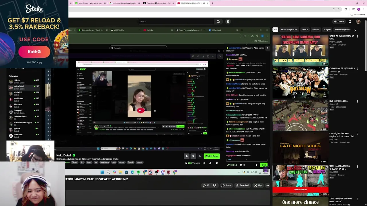The width and height of the screenshot is (367, 206).
Task: Open djdoto channel in Following list
Action: point(24,81)
